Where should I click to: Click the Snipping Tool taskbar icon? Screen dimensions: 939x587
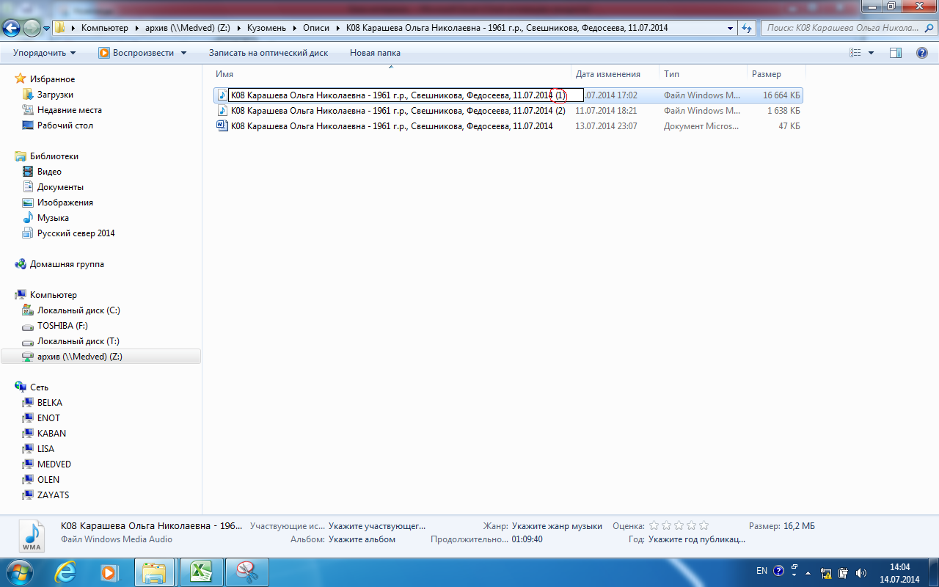(x=247, y=572)
